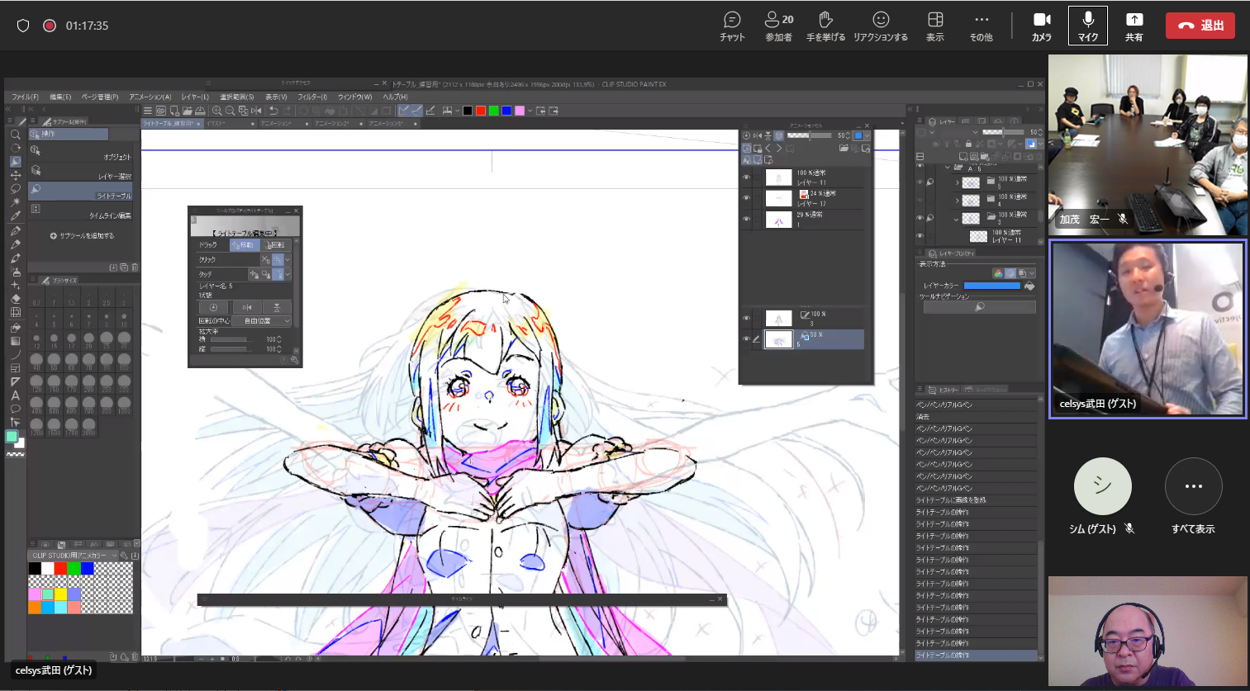Click the zoom in toolbar icon
Image resolution: width=1250 pixels, height=691 pixels.
click(x=216, y=111)
